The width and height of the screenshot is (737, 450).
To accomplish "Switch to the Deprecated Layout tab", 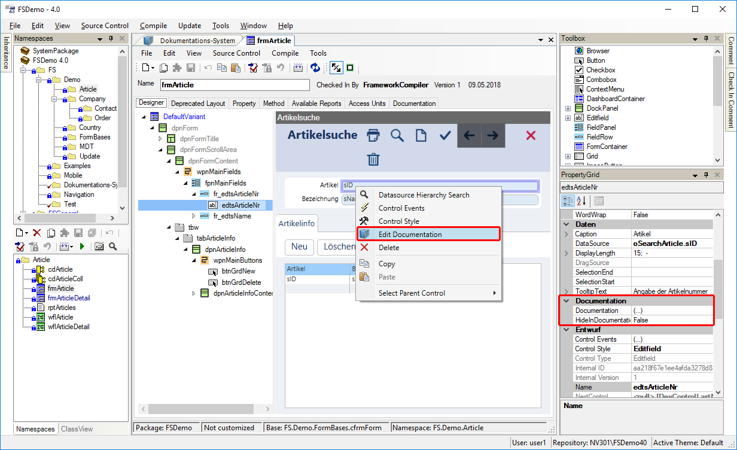I will 198,104.
